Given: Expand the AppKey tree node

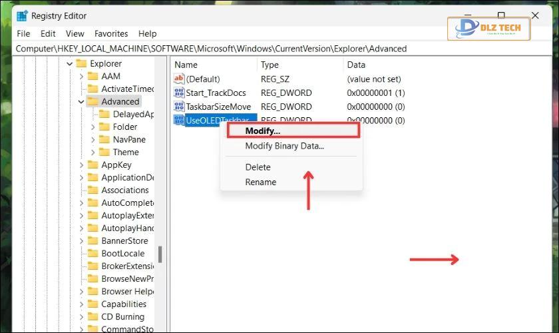Looking at the screenshot, I should click(81, 165).
